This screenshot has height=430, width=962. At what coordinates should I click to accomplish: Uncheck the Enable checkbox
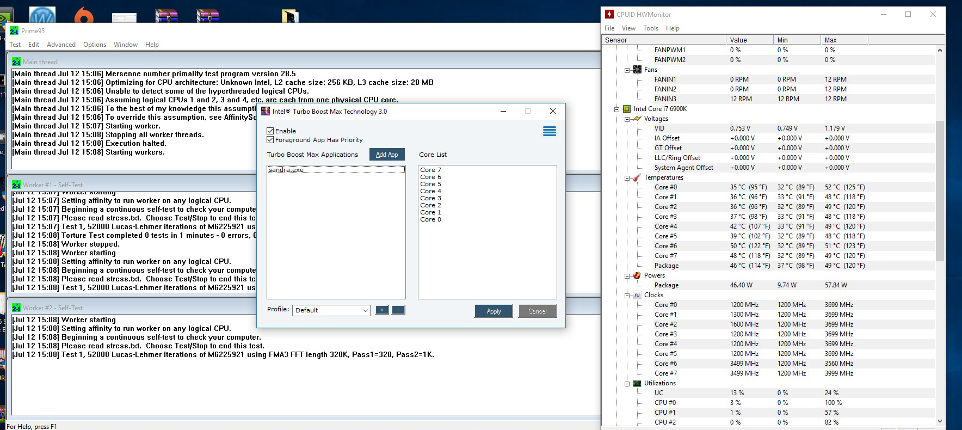pyautogui.click(x=270, y=131)
